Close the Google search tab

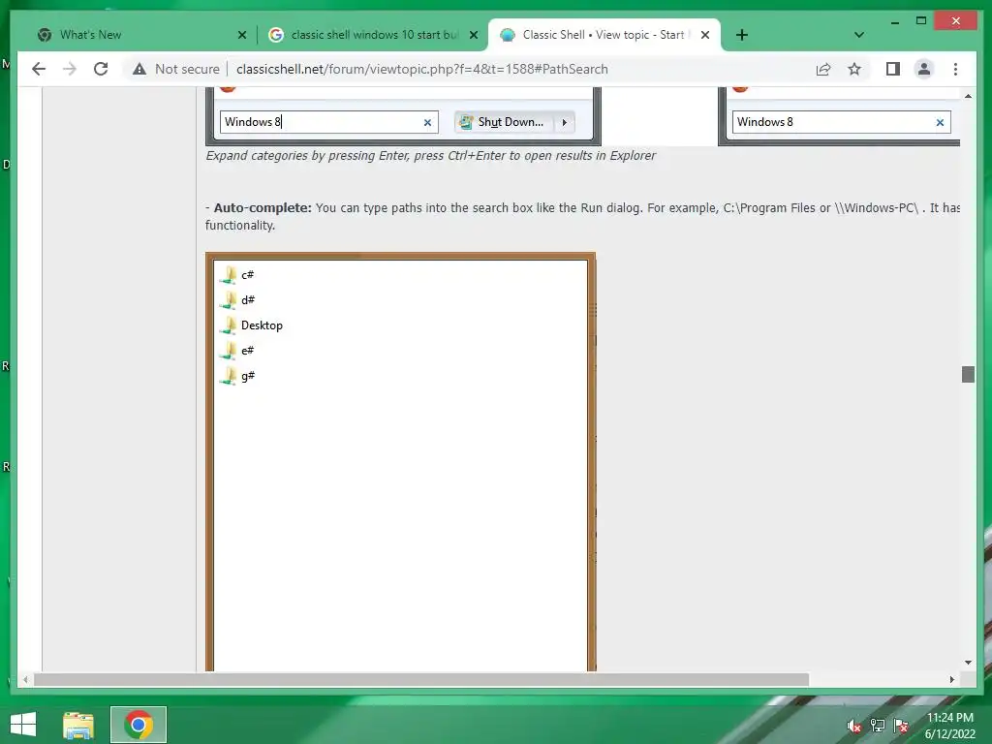473,35
